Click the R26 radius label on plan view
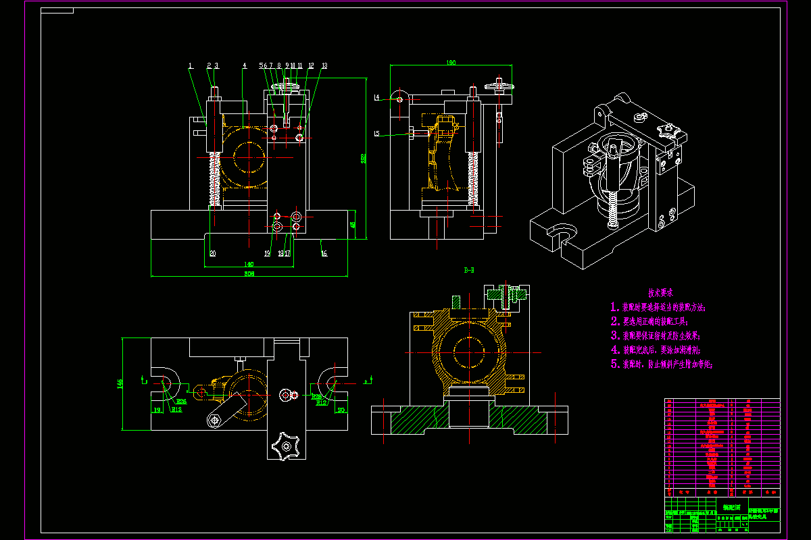Image resolution: width=811 pixels, height=540 pixels. [x=181, y=402]
